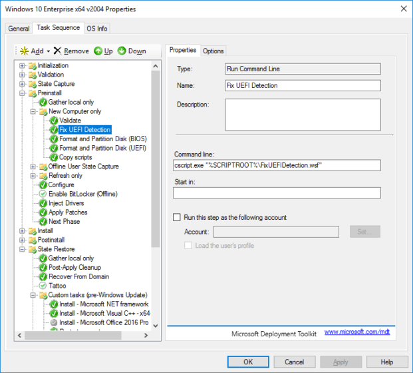Click the Remove X icon

(x=57, y=51)
